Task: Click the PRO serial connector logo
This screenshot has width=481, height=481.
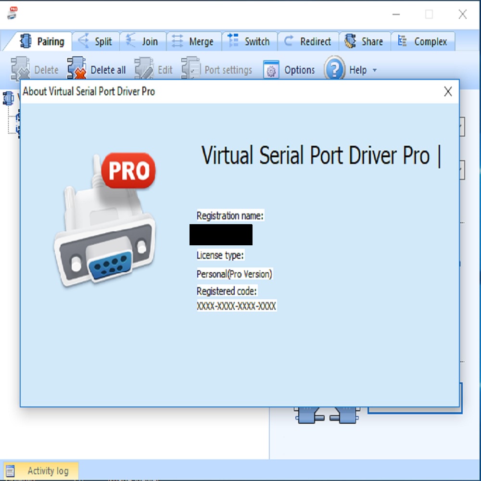Action: (104, 219)
